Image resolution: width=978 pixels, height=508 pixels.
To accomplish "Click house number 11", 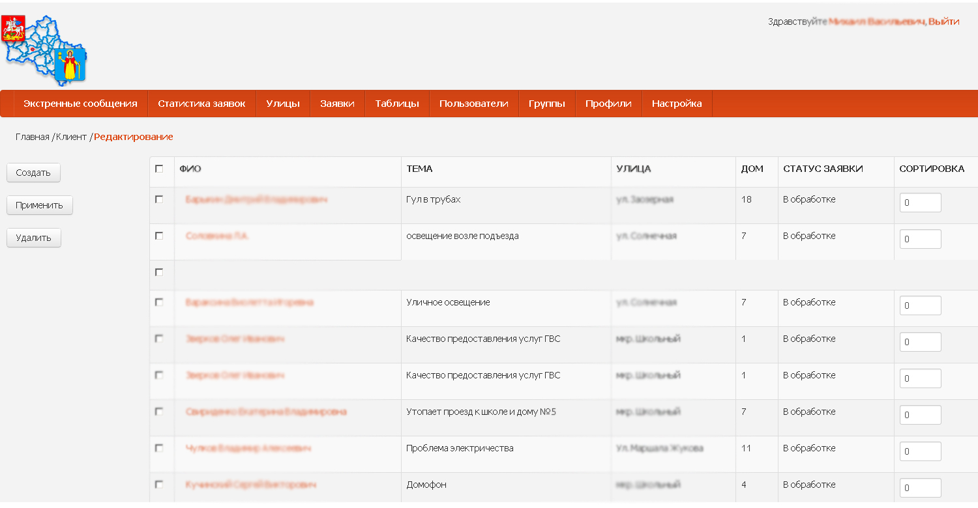I will [x=747, y=448].
